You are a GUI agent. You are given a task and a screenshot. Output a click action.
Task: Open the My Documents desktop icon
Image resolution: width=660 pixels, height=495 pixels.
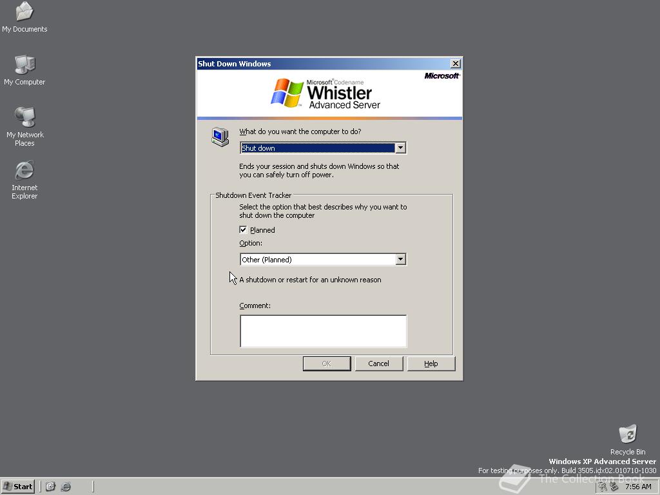[x=24, y=17]
